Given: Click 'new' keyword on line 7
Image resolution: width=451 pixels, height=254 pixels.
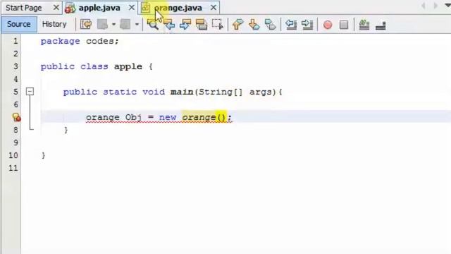Looking at the screenshot, I should pyautogui.click(x=168, y=118).
